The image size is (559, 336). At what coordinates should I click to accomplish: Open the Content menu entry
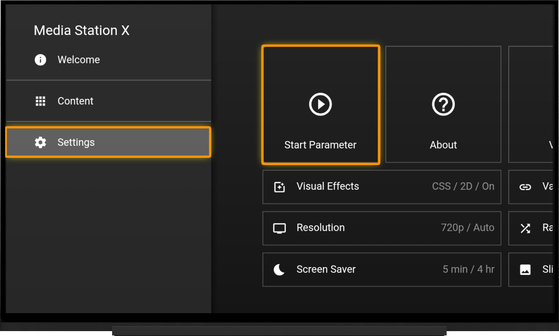(109, 101)
